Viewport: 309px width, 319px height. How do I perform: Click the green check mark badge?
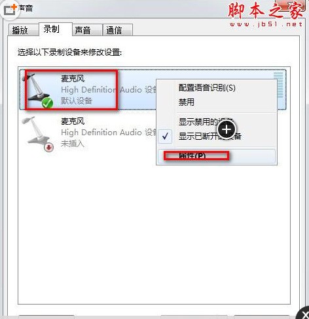coord(48,103)
